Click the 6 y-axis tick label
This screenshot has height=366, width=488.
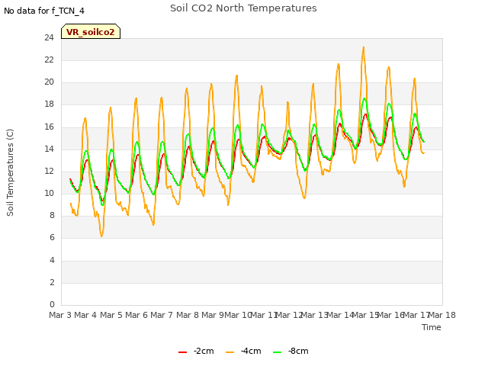[x=52, y=238]
